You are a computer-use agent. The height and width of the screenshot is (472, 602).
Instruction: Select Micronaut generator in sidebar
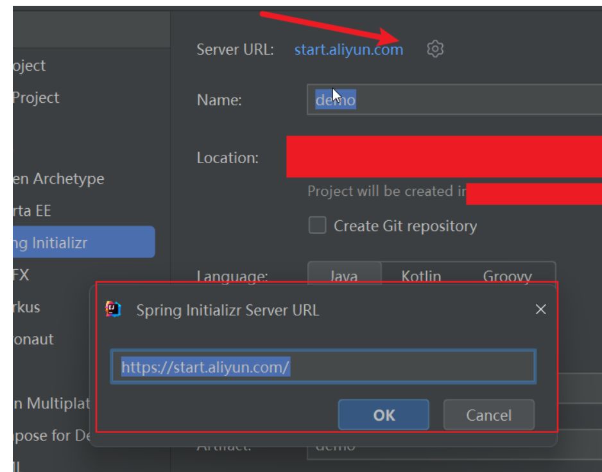coord(33,339)
